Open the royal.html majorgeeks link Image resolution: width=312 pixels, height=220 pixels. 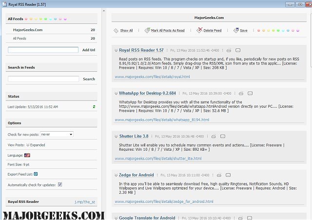click(152, 77)
